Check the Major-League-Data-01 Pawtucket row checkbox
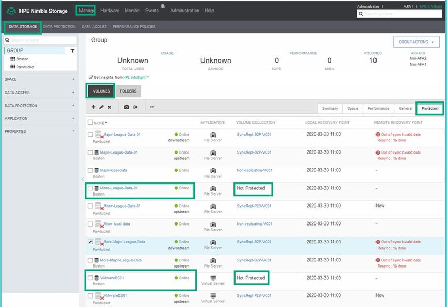Image resolution: width=447 pixels, height=307 pixels. coord(90,134)
